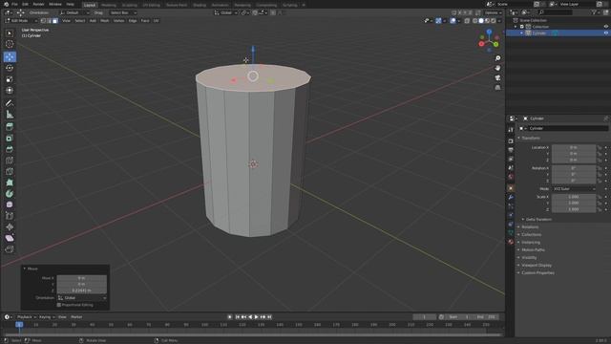Screen dimensions: 611x344
Task: Switch to solid viewport shading
Action: 481,21
